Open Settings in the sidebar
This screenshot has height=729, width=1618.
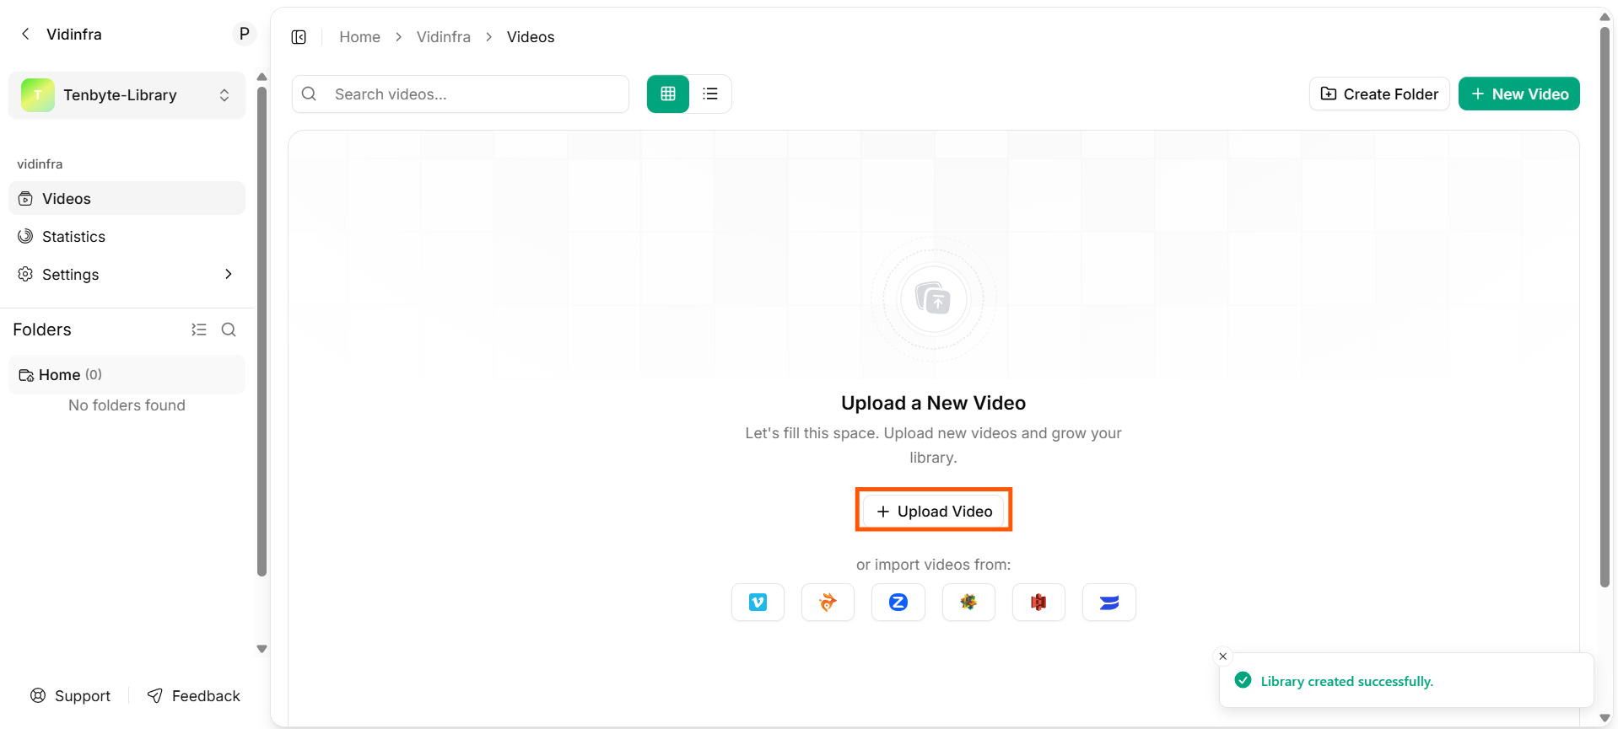[127, 274]
